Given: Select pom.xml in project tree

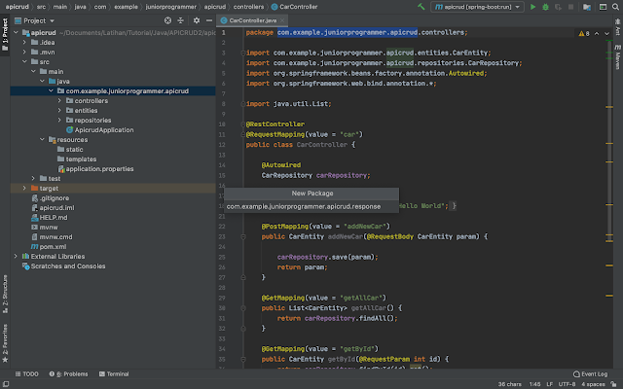Looking at the screenshot, I should (49, 246).
